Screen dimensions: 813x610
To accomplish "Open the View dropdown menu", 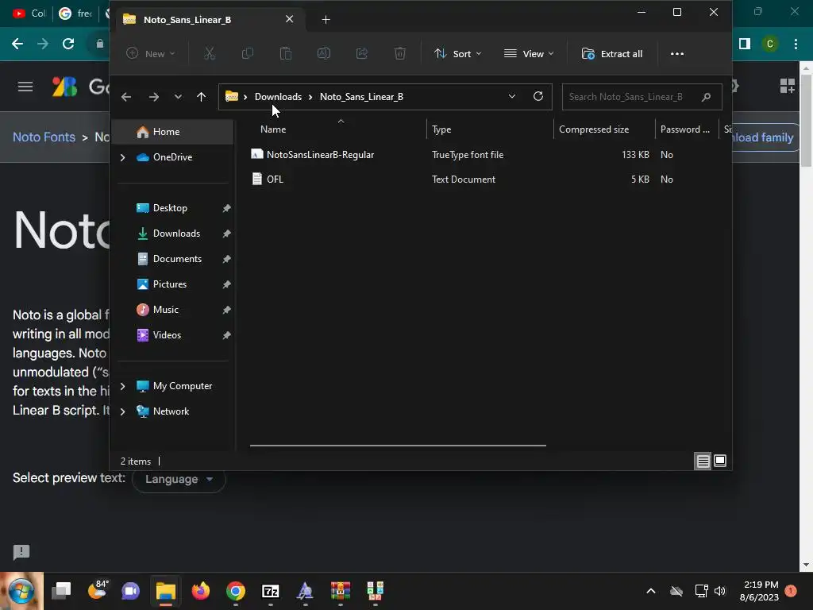I will pos(529,53).
